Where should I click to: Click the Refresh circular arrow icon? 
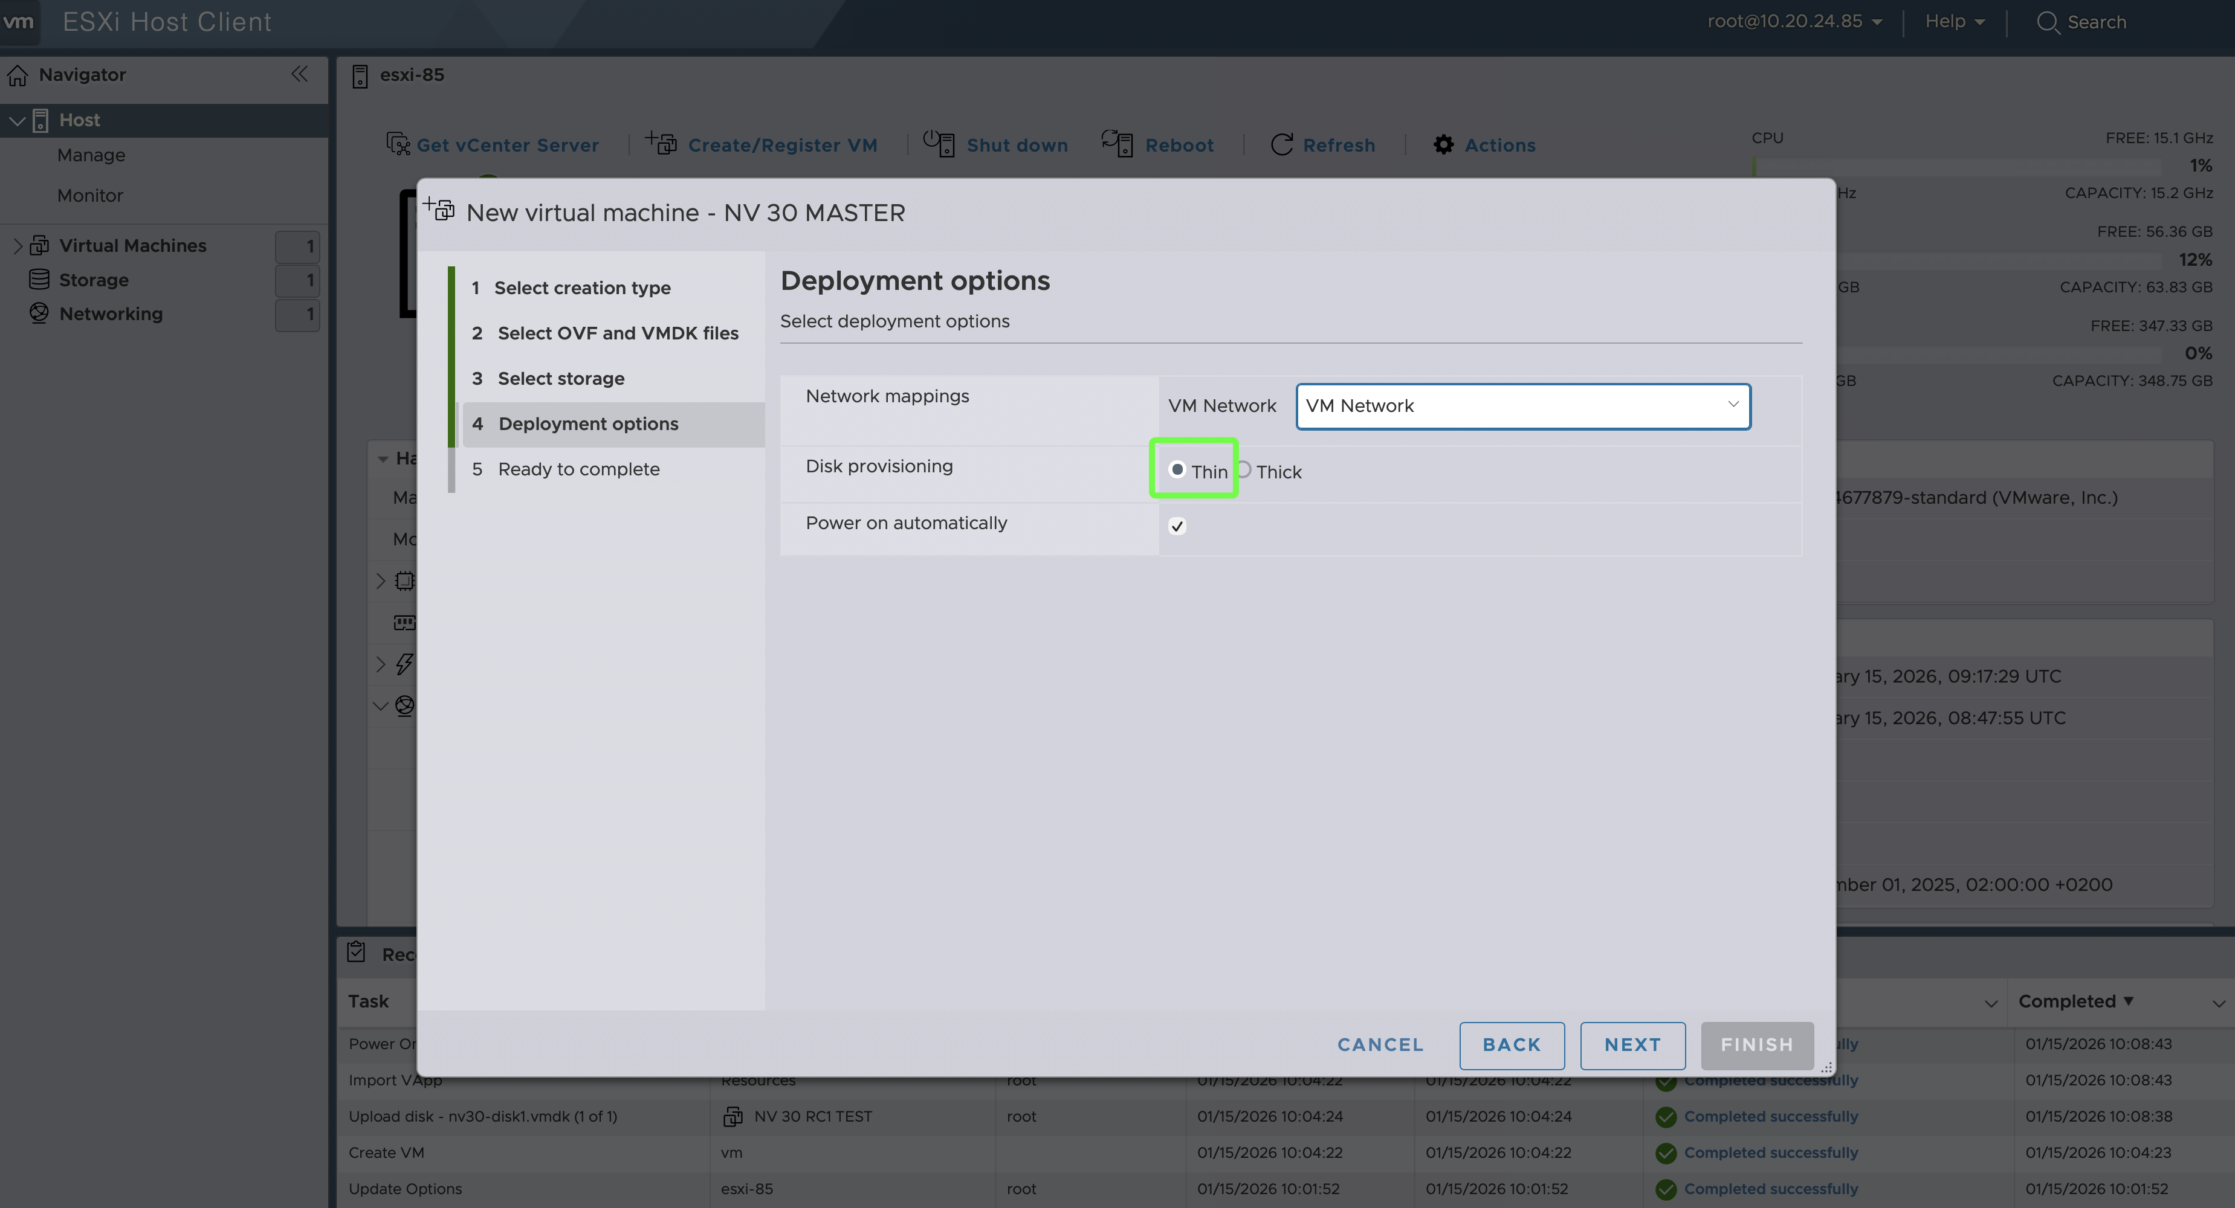pos(1281,144)
